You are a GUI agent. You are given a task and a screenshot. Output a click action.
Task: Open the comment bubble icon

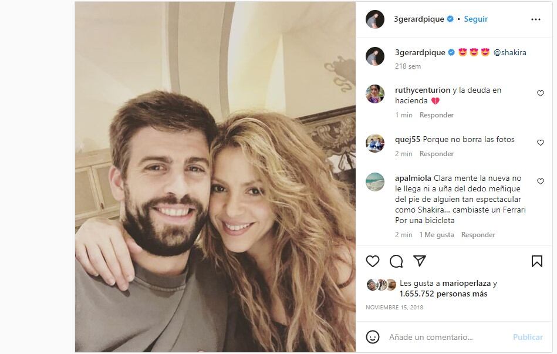[396, 261]
